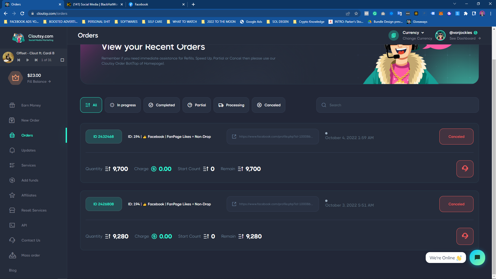Viewport: 496px width, 279px height.
Task: Open the WHAT TO WATCH bookmarks folder
Action: (x=182, y=22)
